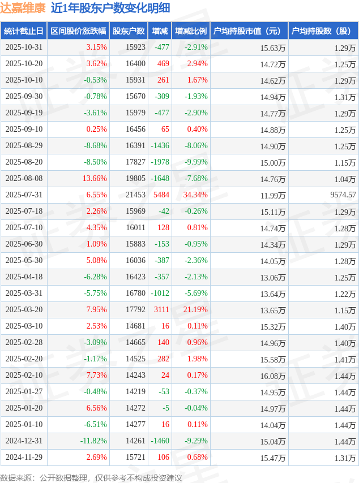
Task: Select the 统计截止日 column header
Action: pos(24,31)
